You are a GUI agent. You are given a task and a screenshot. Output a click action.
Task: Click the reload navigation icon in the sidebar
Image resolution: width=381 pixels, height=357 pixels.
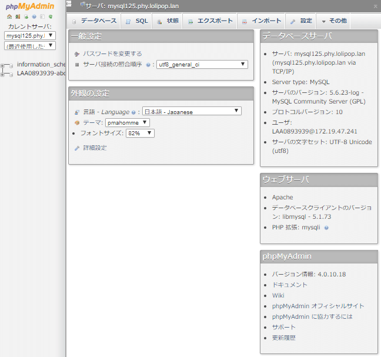tap(50, 17)
